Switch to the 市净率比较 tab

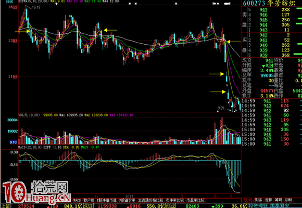[174, 201]
